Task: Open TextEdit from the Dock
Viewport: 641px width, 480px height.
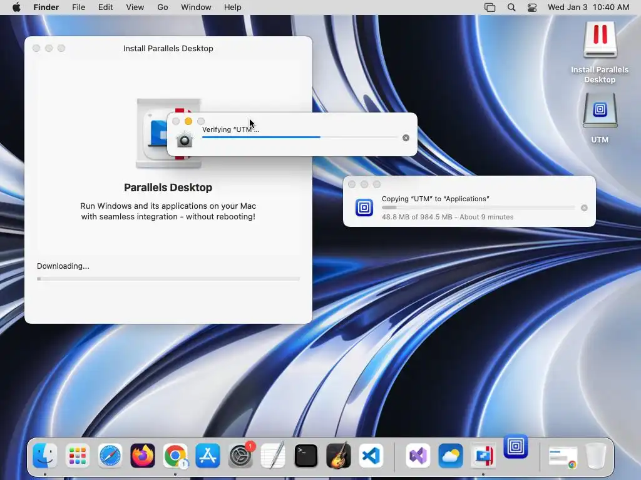Action: click(x=273, y=456)
